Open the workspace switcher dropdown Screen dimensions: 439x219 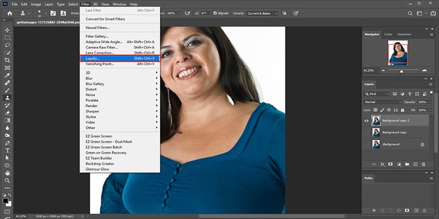pos(421,13)
